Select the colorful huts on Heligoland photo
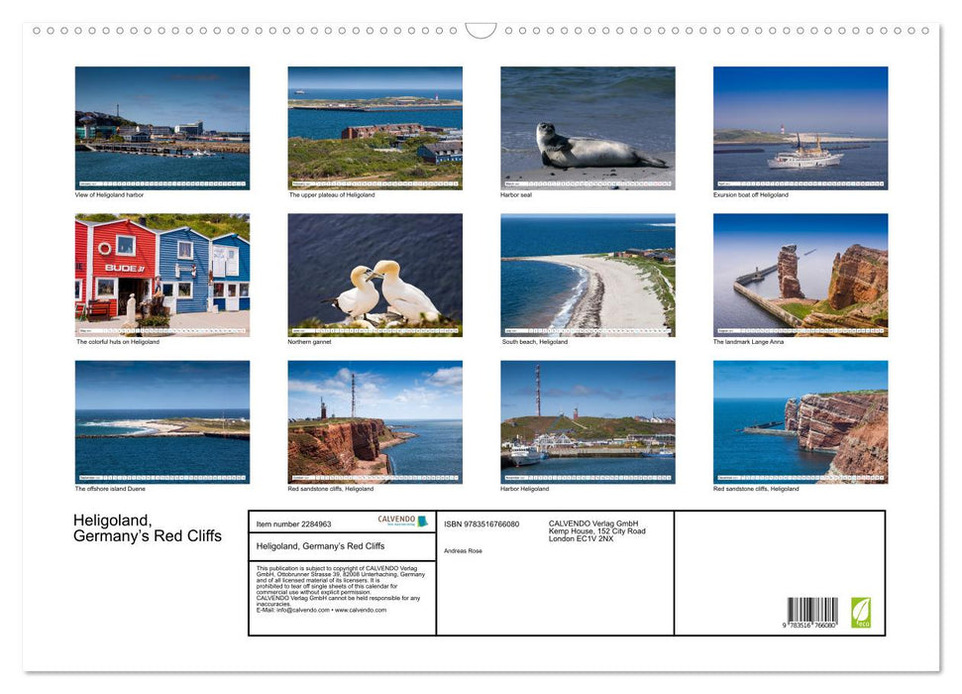The height and width of the screenshot is (694, 962). (x=161, y=275)
